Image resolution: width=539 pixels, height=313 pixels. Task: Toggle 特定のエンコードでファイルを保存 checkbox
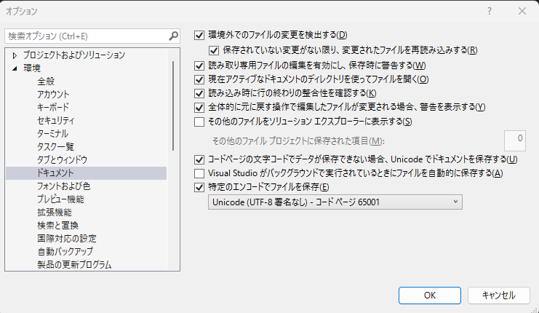click(200, 187)
